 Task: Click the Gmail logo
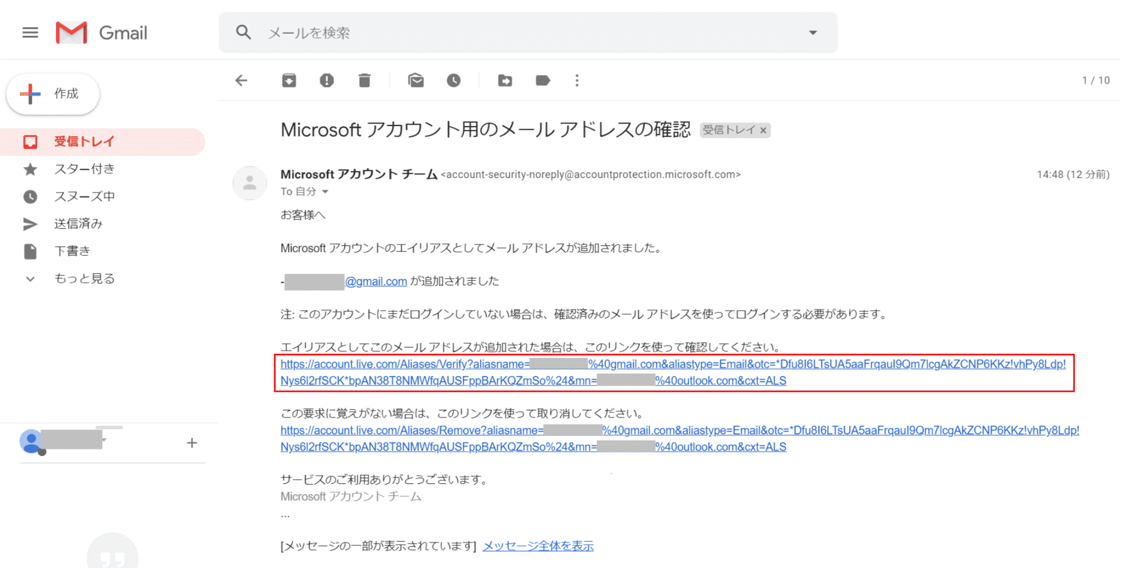pos(102,33)
